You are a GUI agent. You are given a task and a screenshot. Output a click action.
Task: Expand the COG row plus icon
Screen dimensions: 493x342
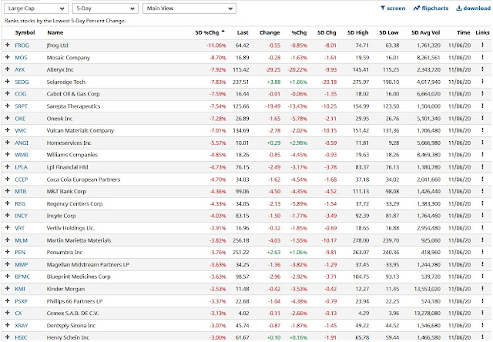8,93
